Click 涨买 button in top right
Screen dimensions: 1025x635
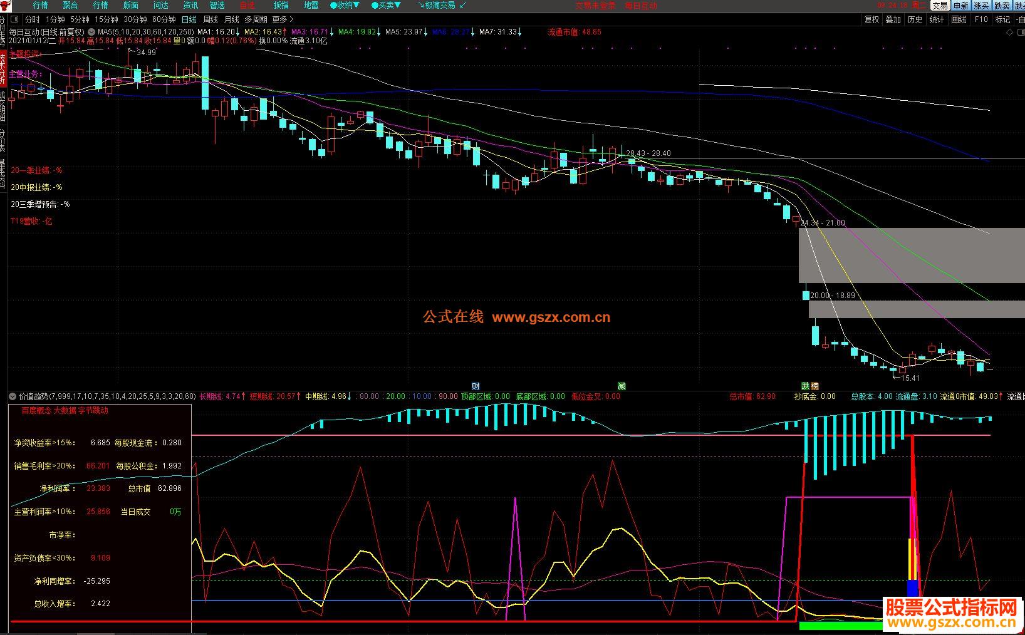point(981,5)
